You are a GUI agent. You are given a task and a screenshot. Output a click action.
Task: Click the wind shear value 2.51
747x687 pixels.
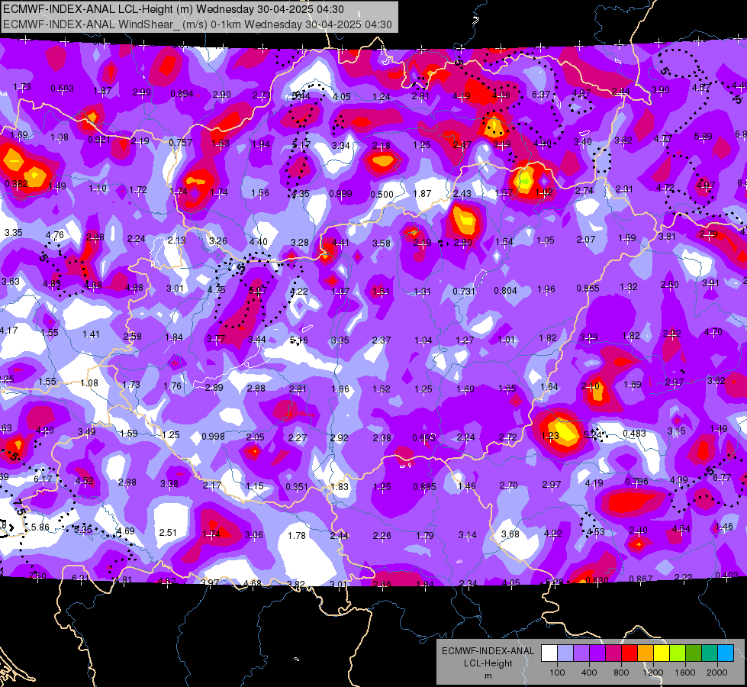click(x=168, y=533)
